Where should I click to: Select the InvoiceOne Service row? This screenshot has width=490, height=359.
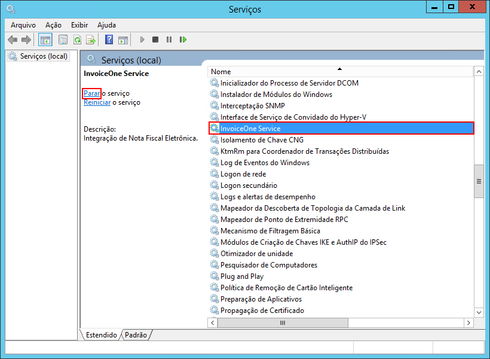tap(341, 128)
